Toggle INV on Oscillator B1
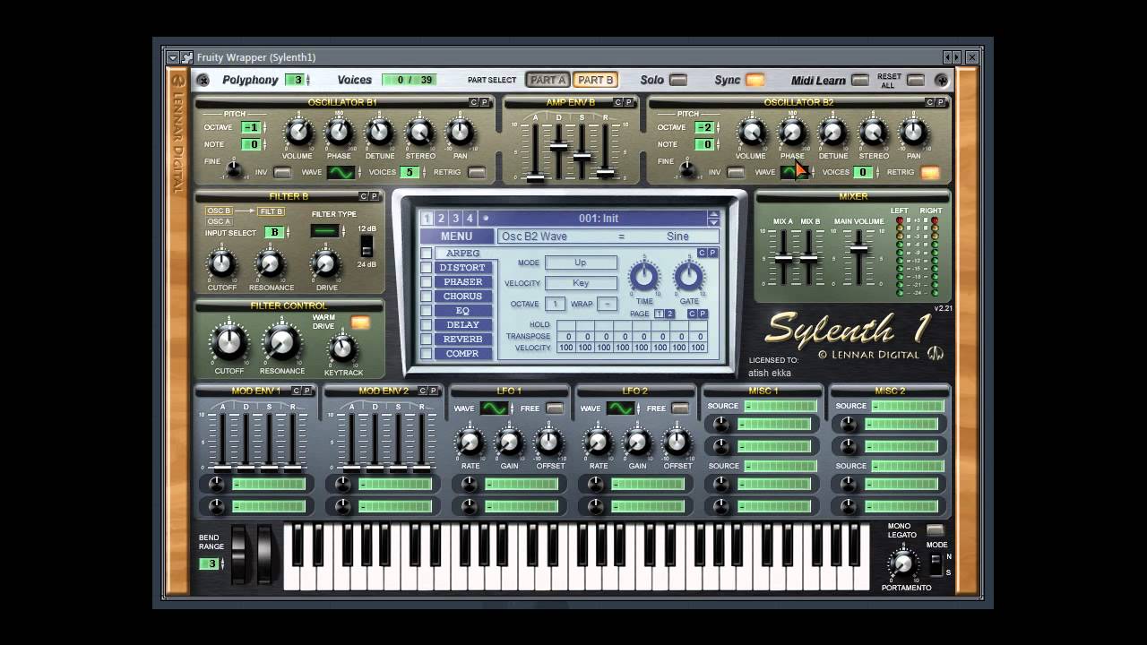 (x=282, y=172)
